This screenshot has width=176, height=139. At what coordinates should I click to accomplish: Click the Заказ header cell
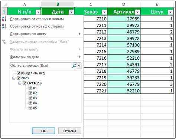point(91,12)
